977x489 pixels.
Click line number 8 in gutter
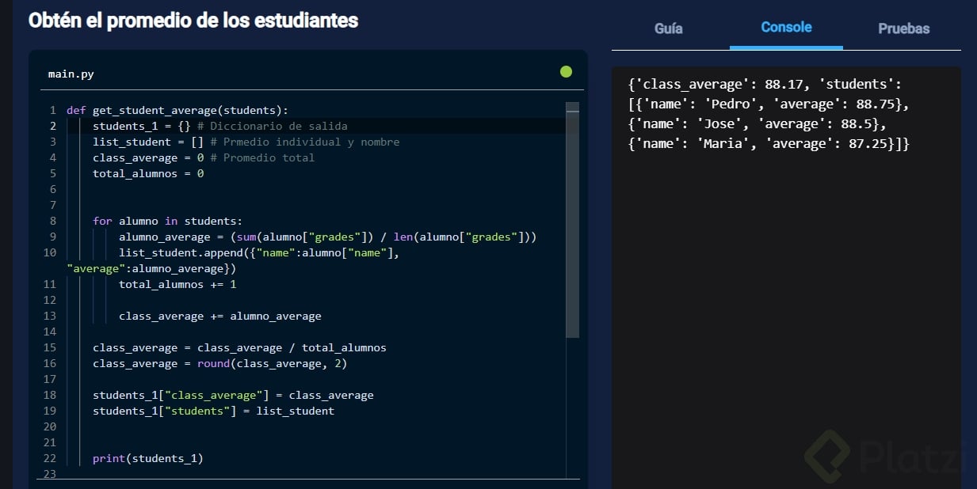pyautogui.click(x=52, y=221)
